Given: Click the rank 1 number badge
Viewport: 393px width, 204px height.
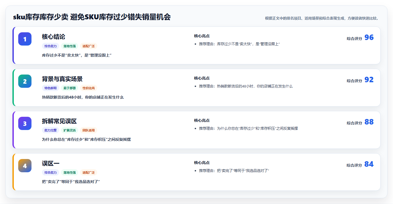Looking at the screenshot, I should point(25,39).
